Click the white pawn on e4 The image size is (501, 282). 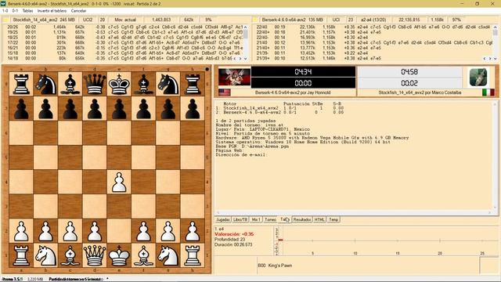point(119,183)
